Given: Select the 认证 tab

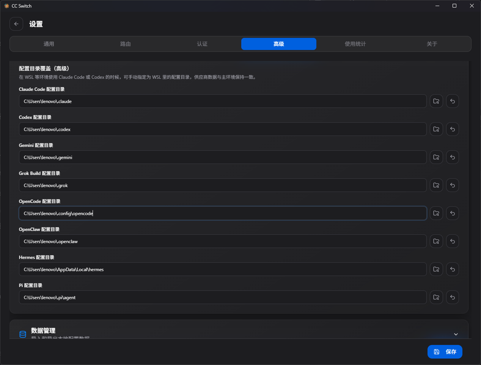Looking at the screenshot, I should 202,44.
